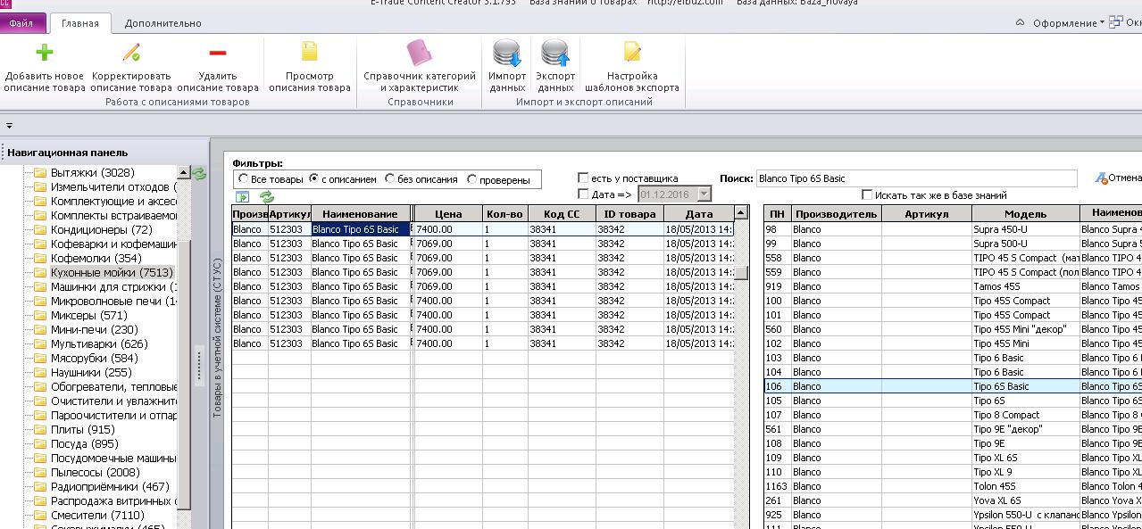Click the products table scrollbar up arrow
The width and height of the screenshot is (1142, 529).
740,213
